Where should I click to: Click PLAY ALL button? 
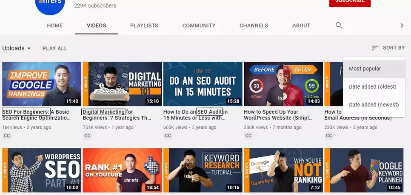(x=55, y=48)
